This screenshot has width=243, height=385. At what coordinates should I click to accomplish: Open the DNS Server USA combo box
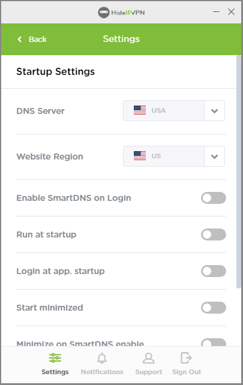(x=174, y=110)
